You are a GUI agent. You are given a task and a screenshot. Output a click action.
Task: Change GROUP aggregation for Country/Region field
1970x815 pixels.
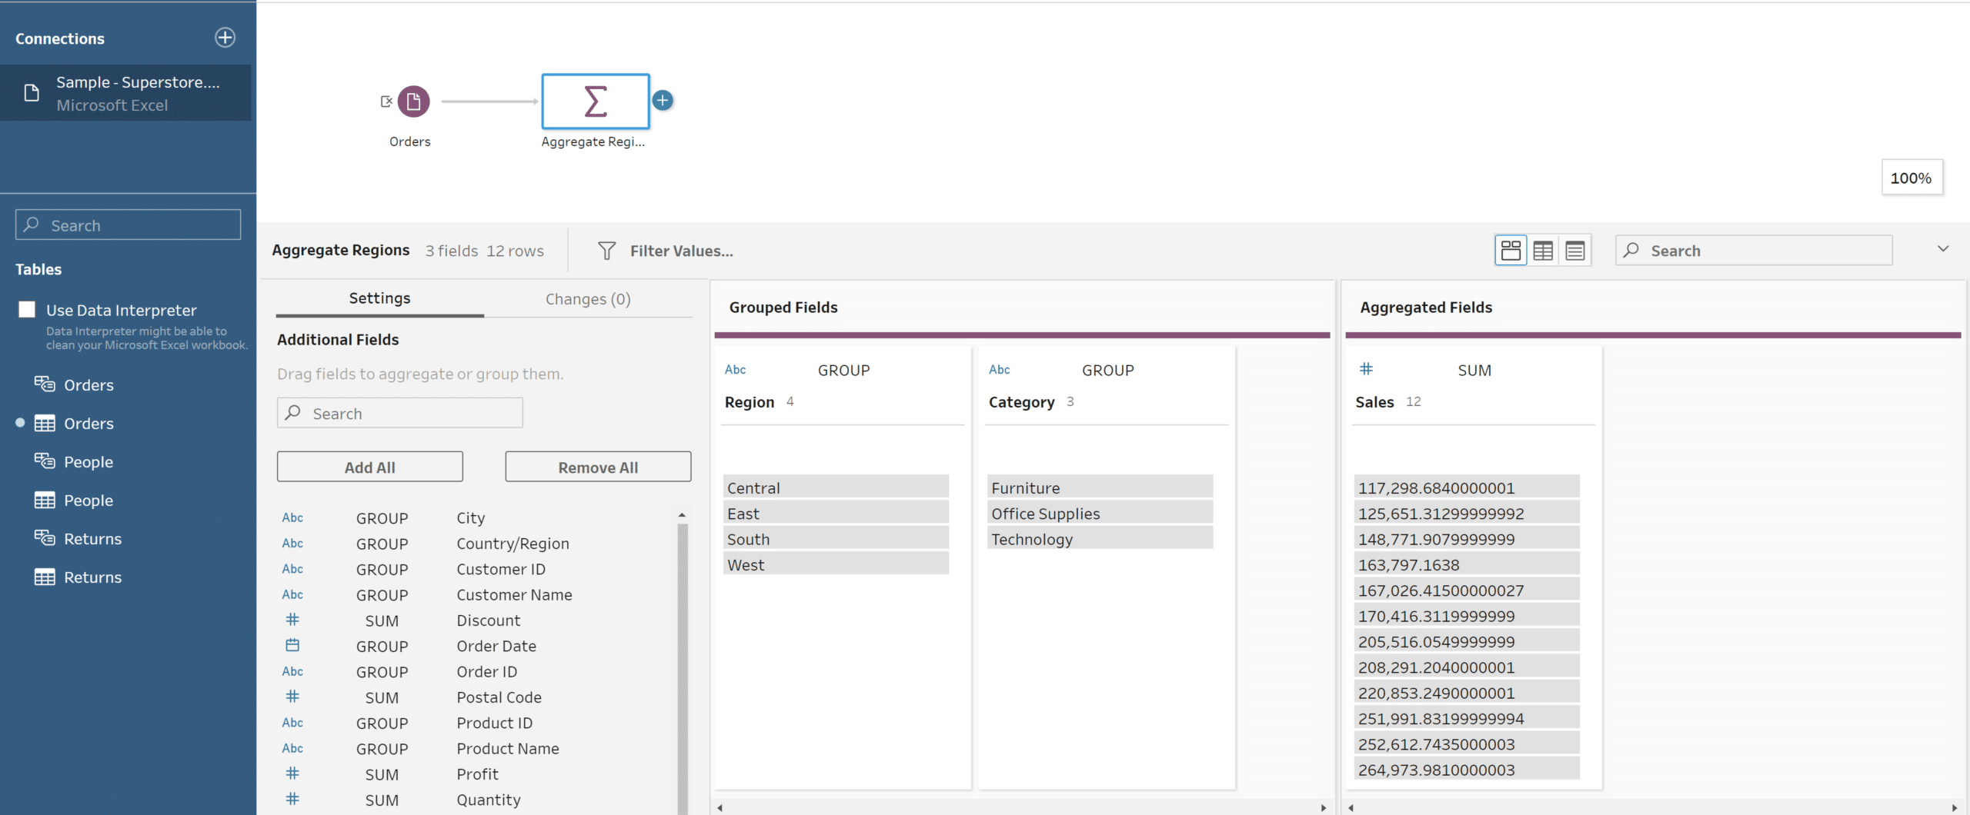tap(382, 544)
